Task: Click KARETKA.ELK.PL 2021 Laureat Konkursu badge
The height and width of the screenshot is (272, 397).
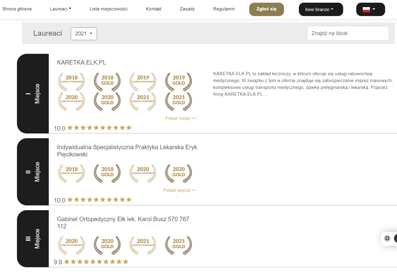Action: click(143, 101)
